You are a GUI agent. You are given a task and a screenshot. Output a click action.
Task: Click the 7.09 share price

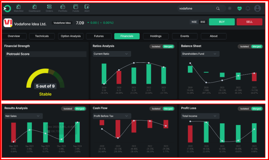click(x=80, y=23)
